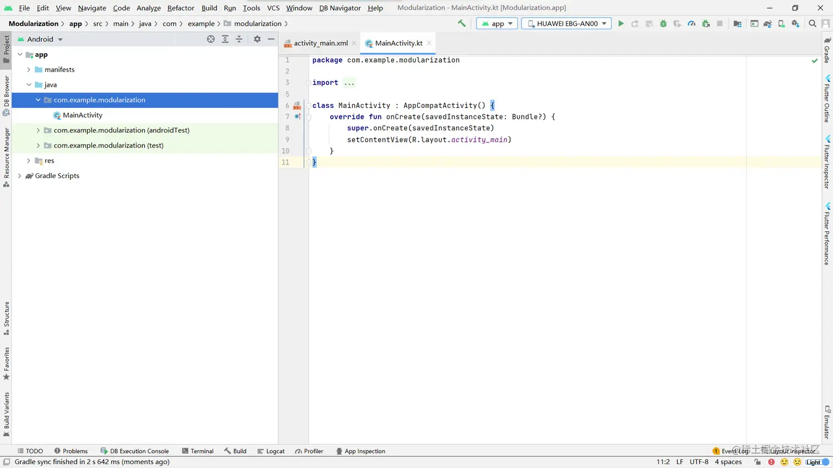This screenshot has height=468, width=833.
Task: Click the Make Project hammer icon
Action: click(462, 24)
